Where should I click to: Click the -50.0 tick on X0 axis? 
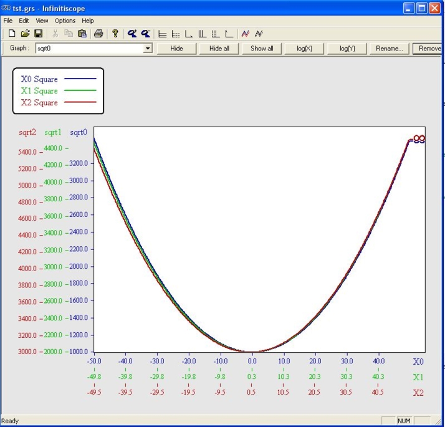pyautogui.click(x=94, y=361)
